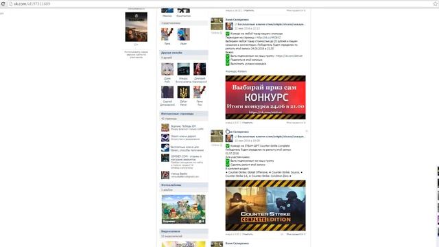The image size is (439, 247).
Task: Click the vk.cc short link in contest post
Action: [x=268, y=37]
